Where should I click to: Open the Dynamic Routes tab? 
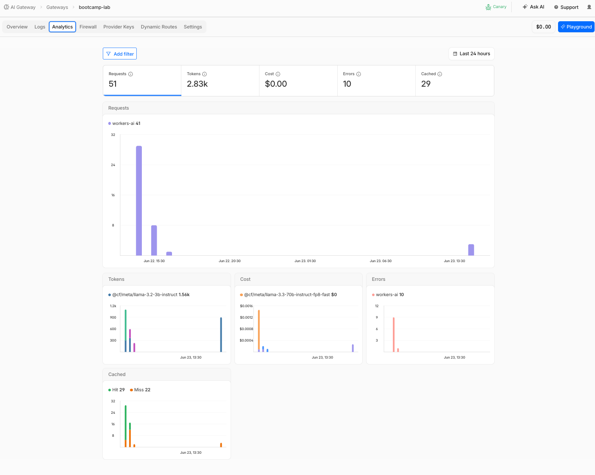159,27
